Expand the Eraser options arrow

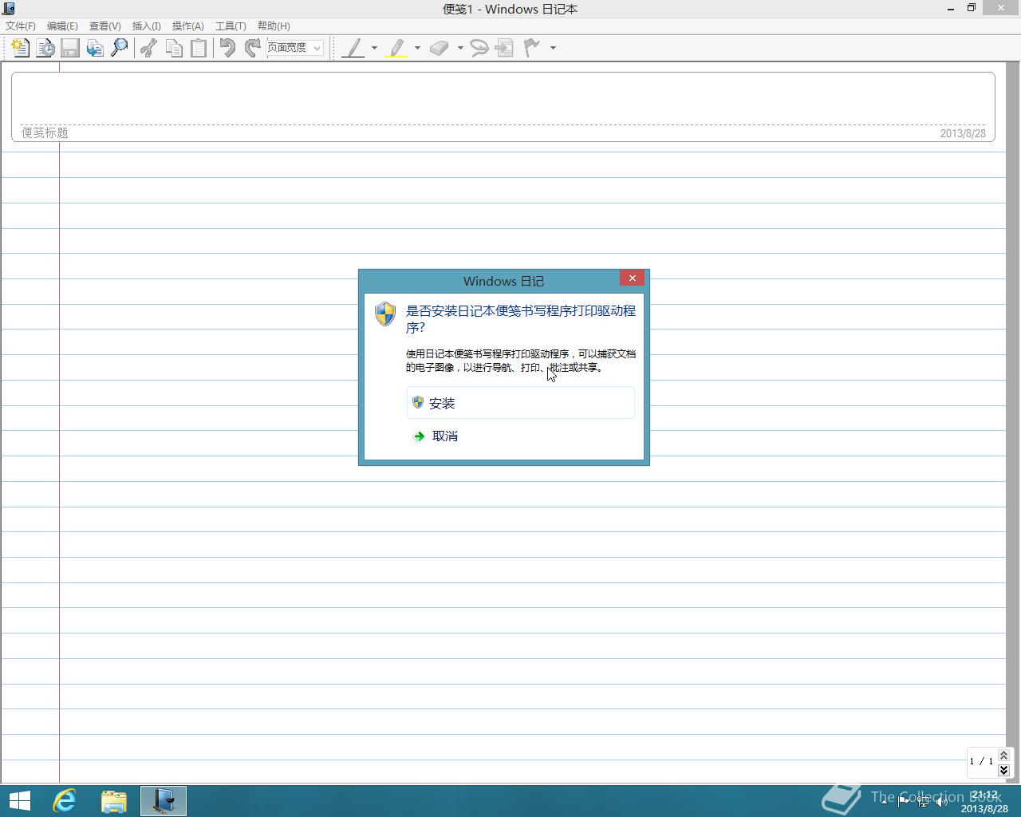tap(460, 48)
